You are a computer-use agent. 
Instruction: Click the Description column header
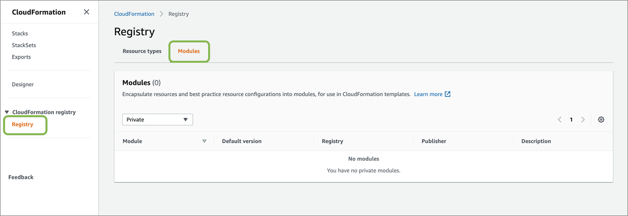point(536,141)
